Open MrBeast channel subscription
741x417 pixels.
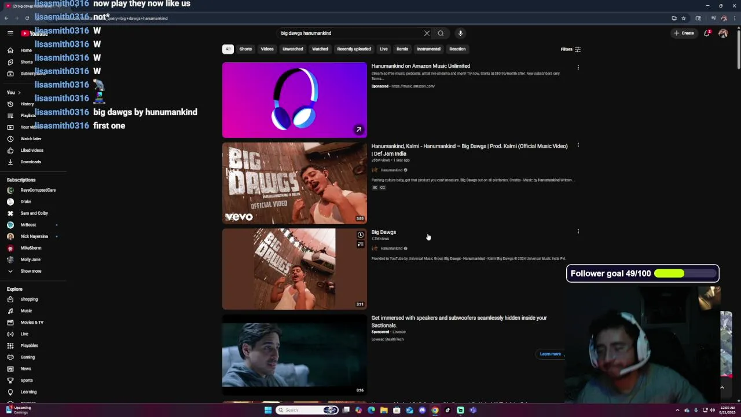pyautogui.click(x=21, y=225)
